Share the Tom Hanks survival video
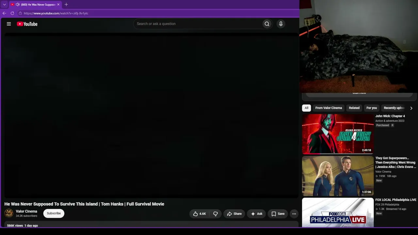The width and height of the screenshot is (418, 235). point(234,214)
